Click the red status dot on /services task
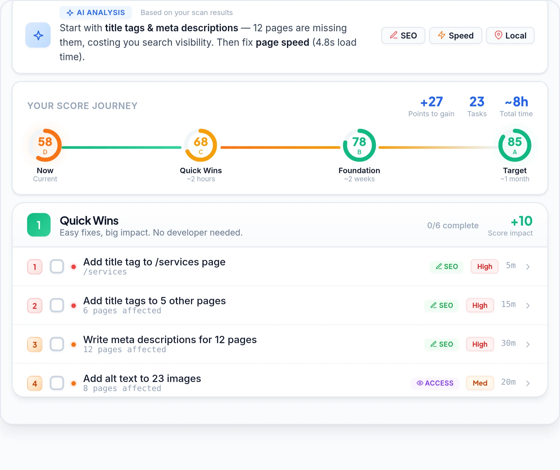560x470 pixels. pyautogui.click(x=73, y=267)
